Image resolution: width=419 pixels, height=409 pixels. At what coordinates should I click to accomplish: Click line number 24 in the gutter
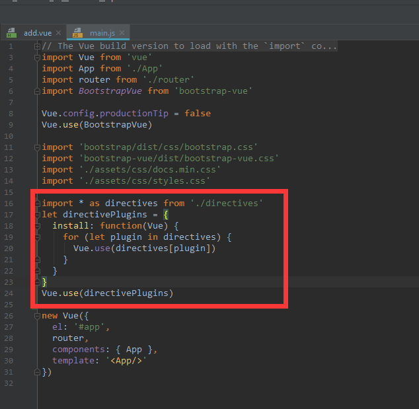pos(11,293)
